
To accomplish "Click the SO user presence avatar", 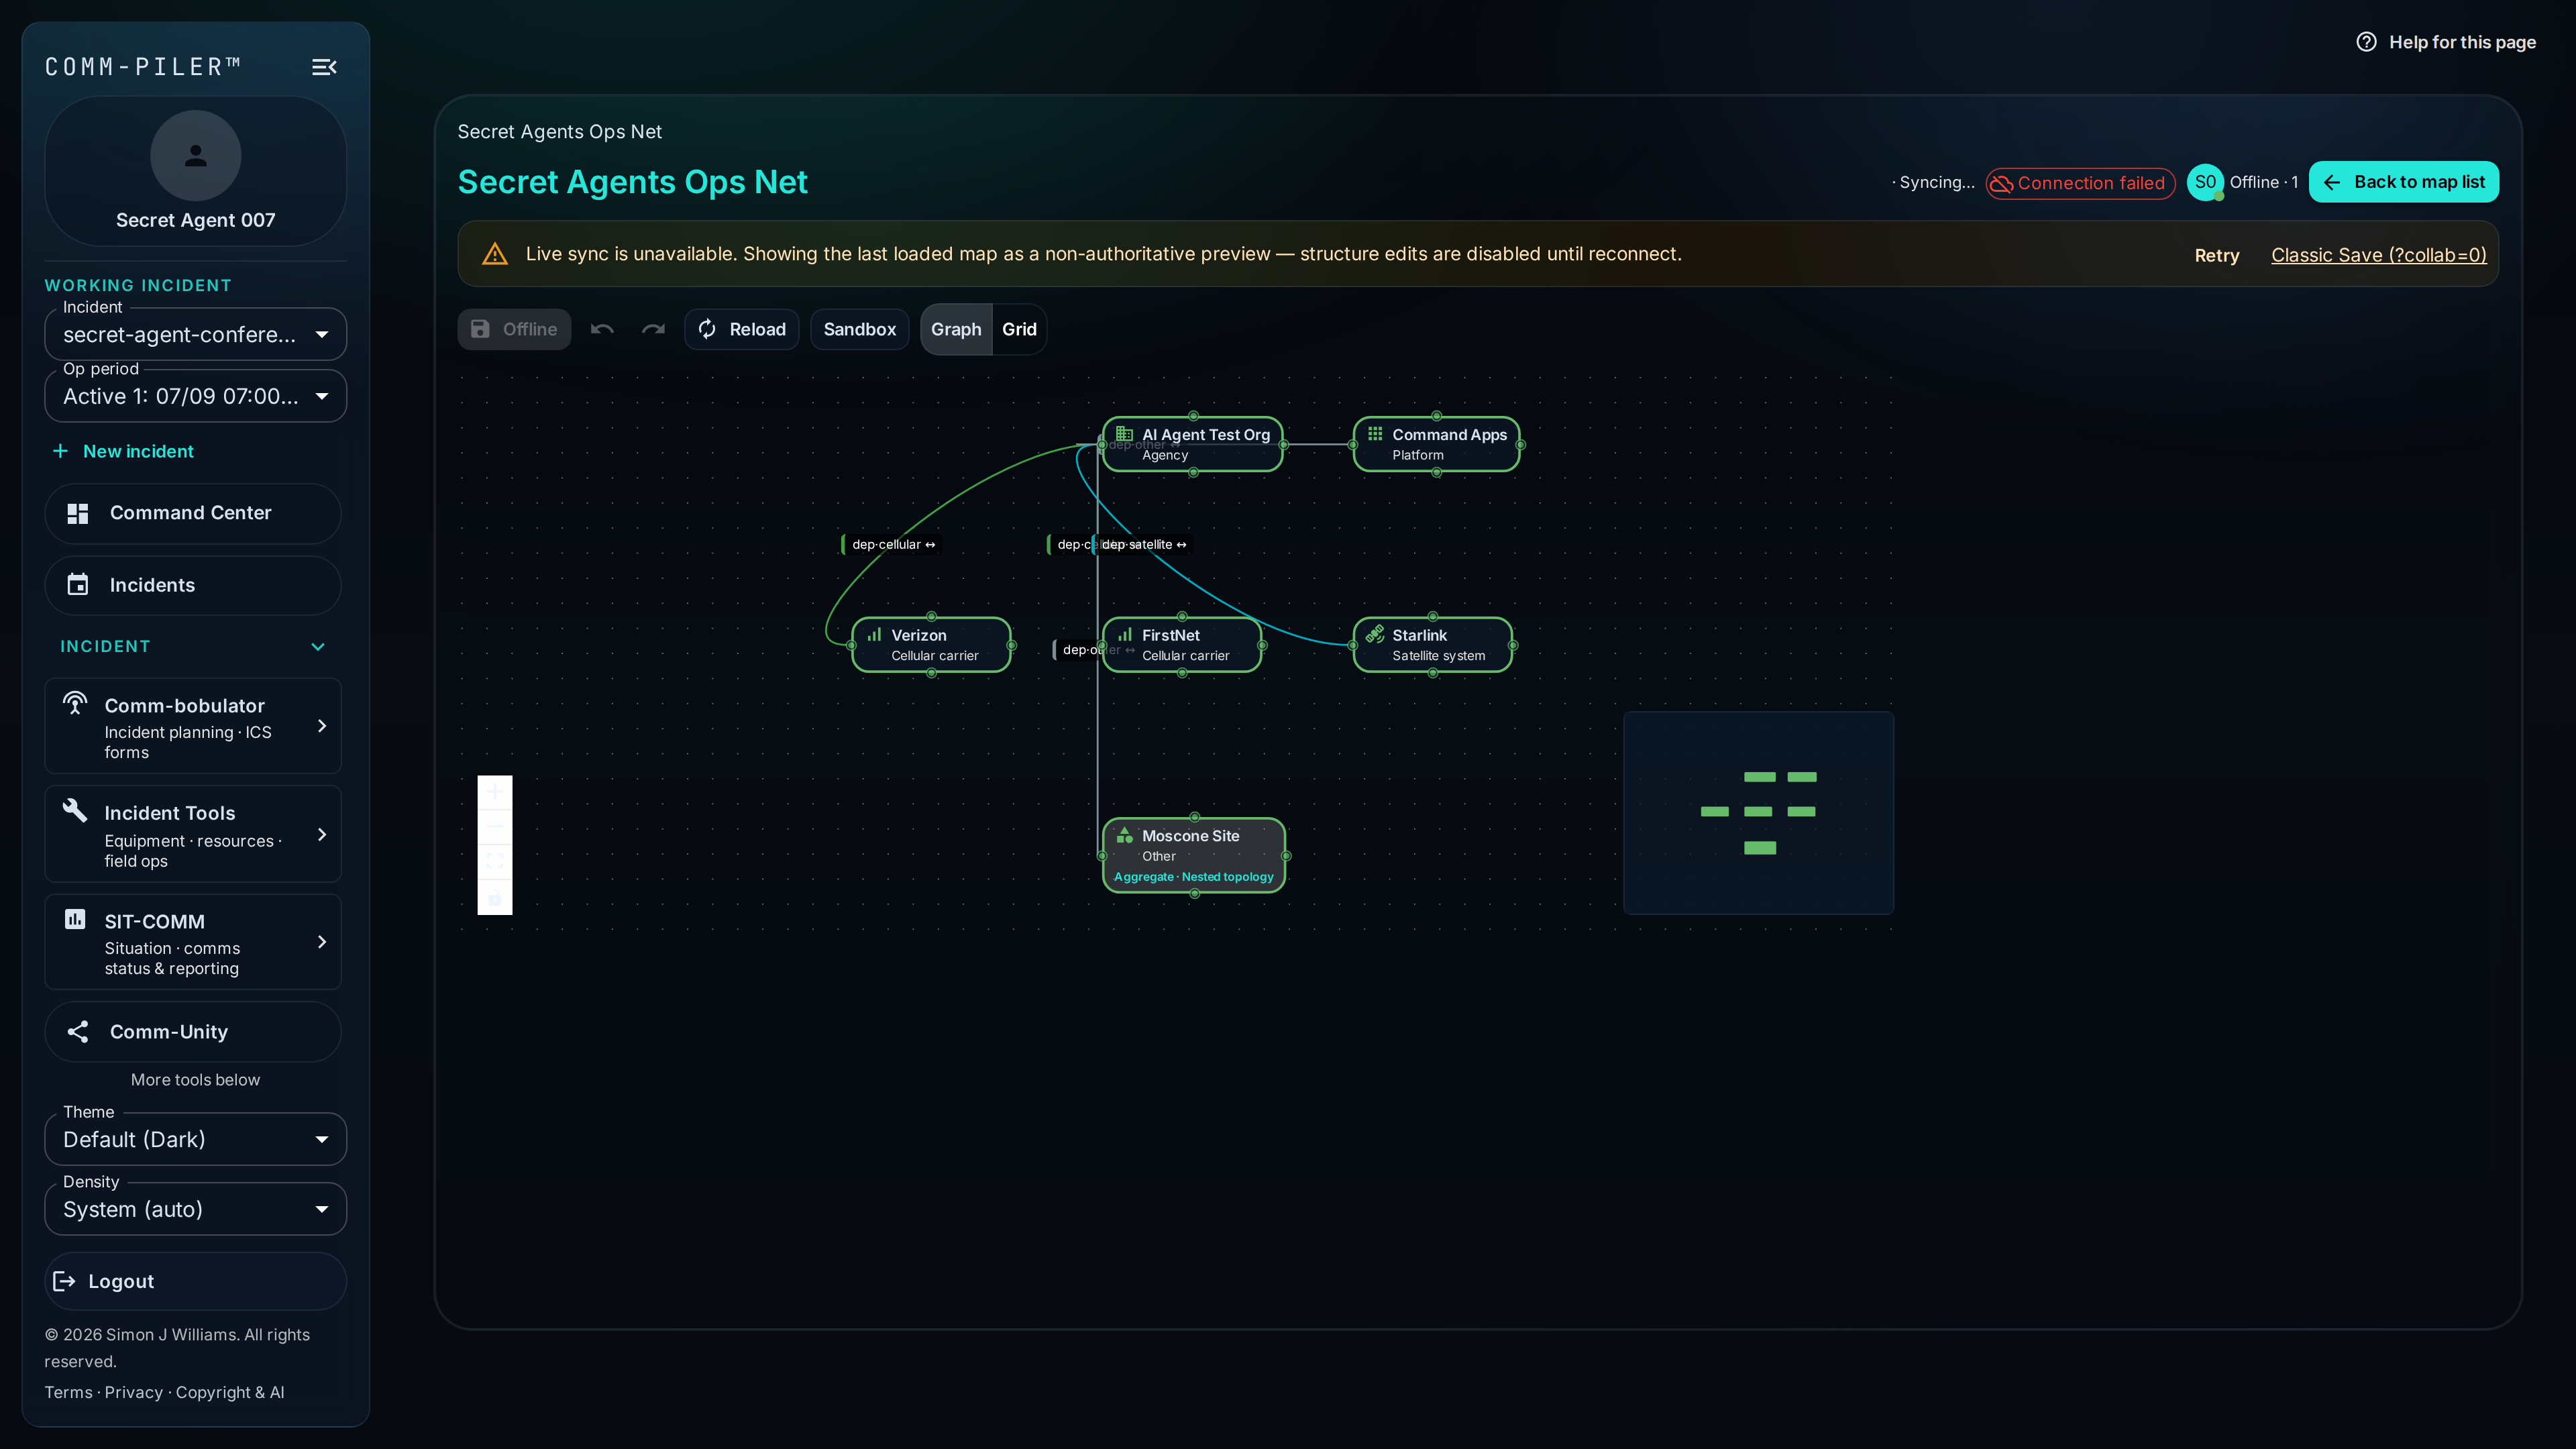I will tap(2205, 182).
